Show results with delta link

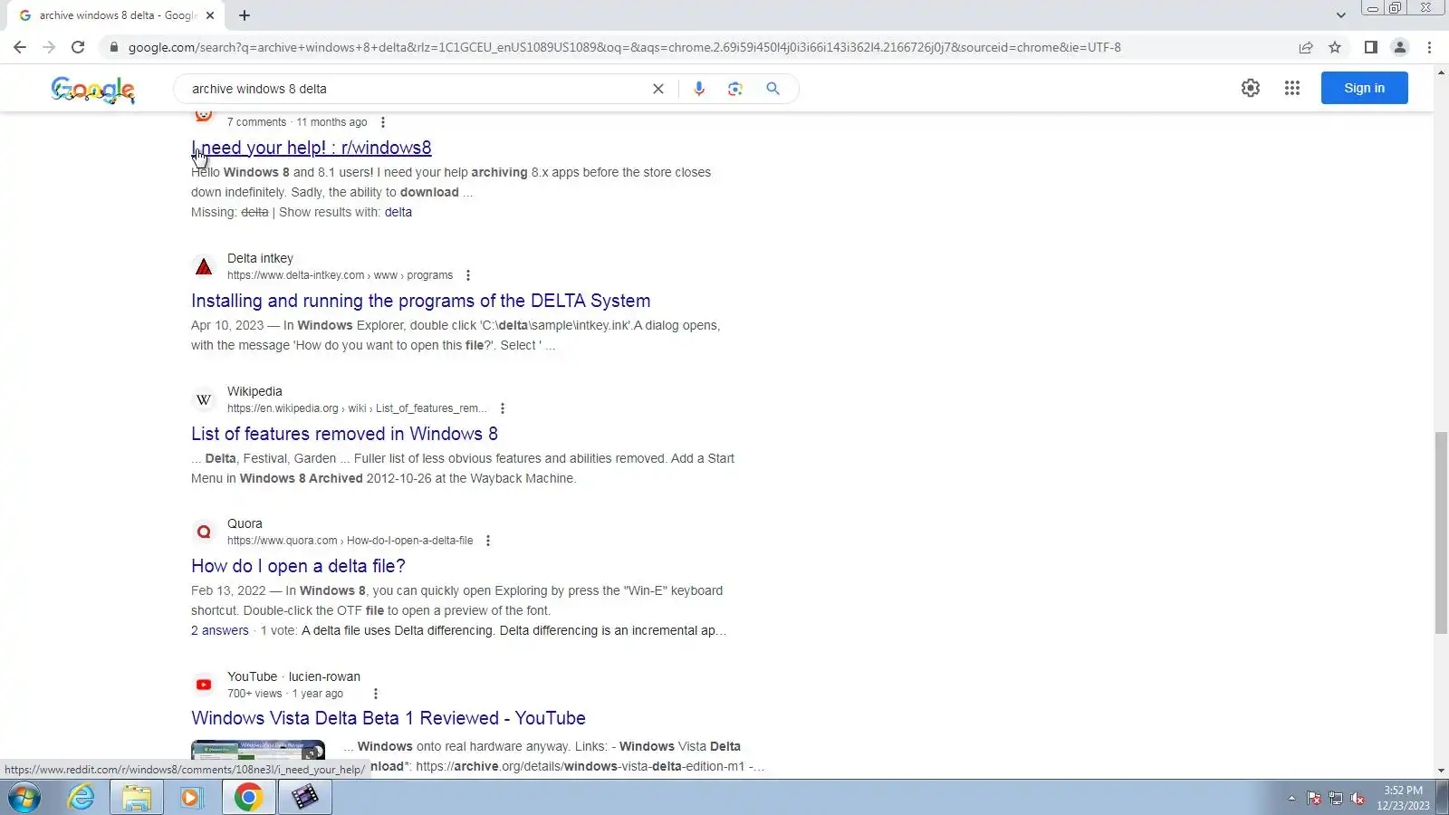[398, 212]
